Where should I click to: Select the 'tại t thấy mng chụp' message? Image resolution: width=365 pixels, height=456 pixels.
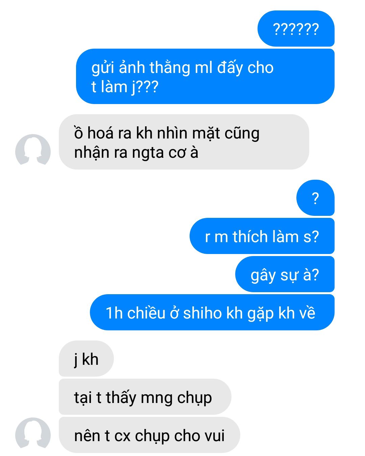pos(145,397)
